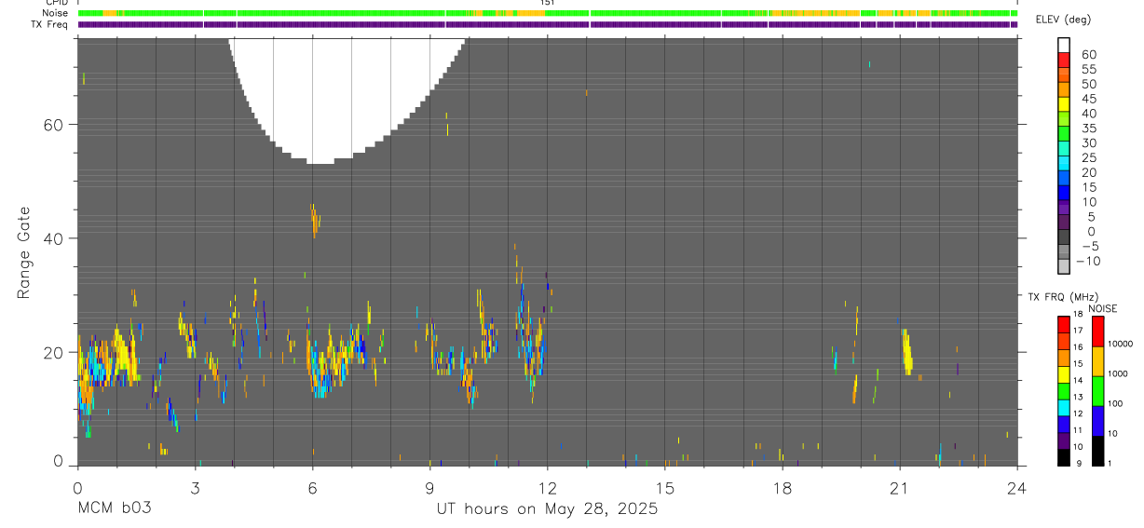Select the 100 label on the NOISE scale
This screenshot has height=528, width=1144.
(x=1115, y=404)
